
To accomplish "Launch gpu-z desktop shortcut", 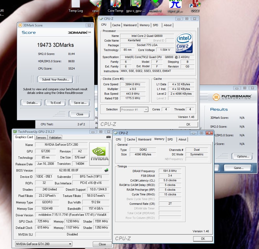I will pyautogui.click(x=135, y=6).
